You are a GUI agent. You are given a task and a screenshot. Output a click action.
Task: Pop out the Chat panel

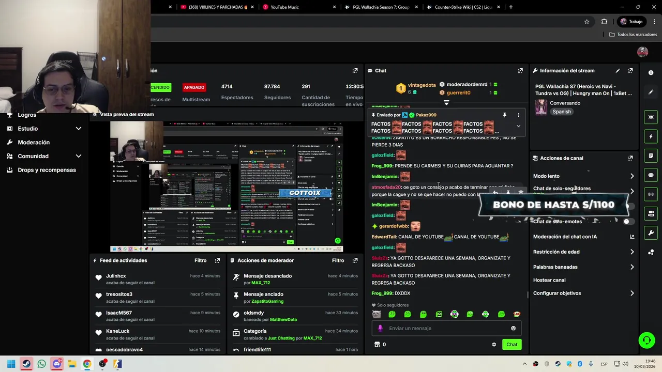pyautogui.click(x=520, y=71)
